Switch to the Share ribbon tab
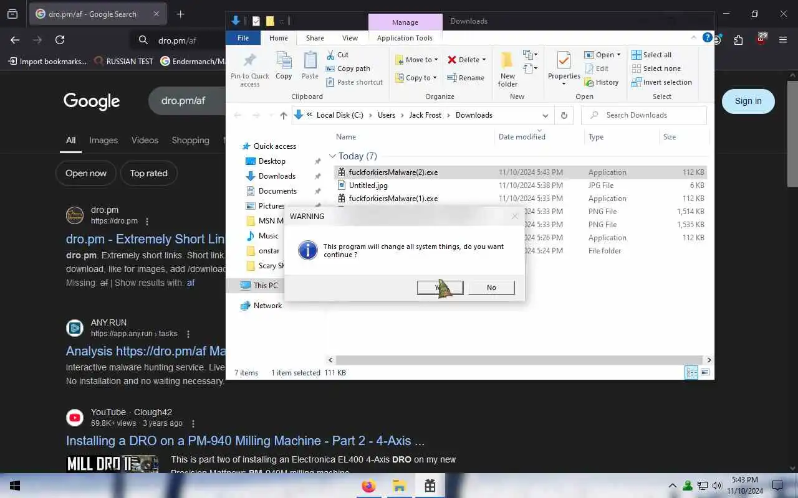This screenshot has width=798, height=498. [x=315, y=38]
